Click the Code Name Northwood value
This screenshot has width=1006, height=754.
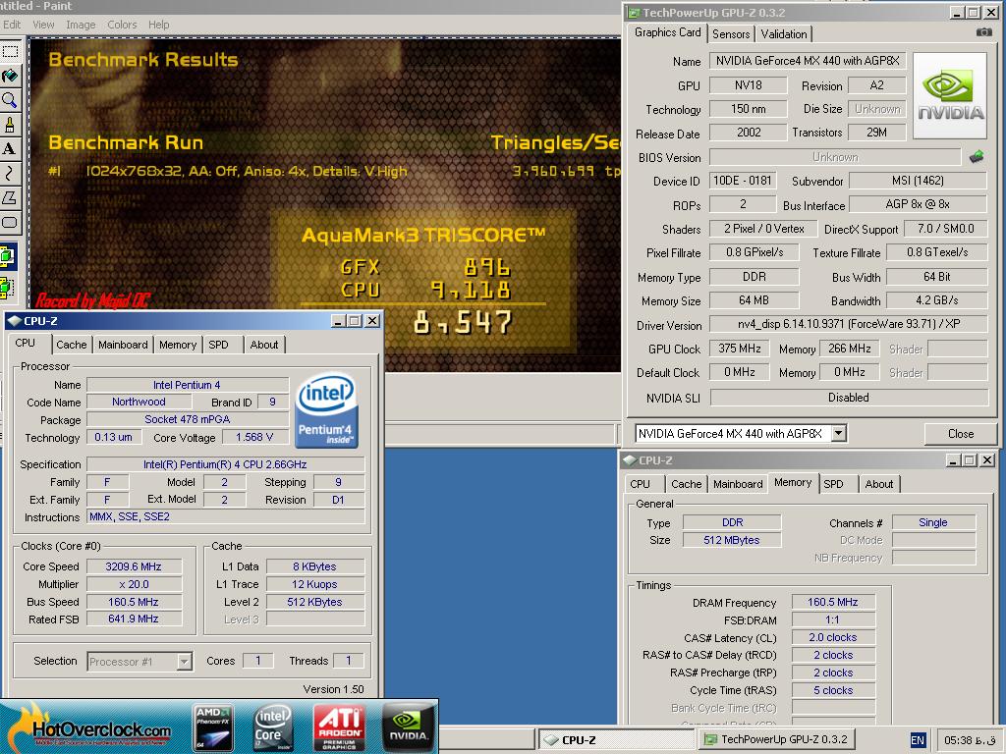139,402
